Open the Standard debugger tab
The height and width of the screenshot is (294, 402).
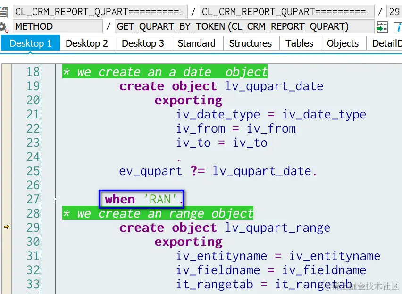(197, 43)
